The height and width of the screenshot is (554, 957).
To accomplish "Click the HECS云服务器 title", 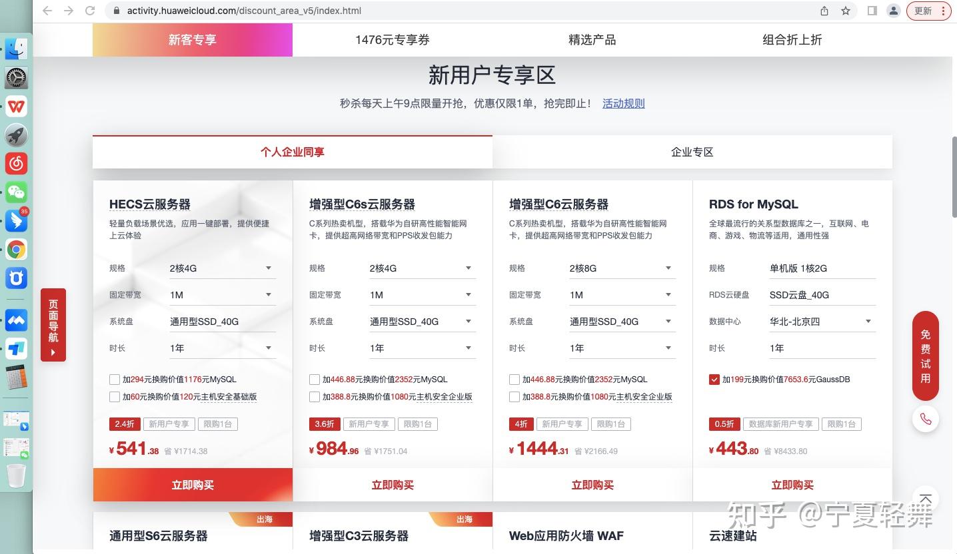I will [x=150, y=204].
